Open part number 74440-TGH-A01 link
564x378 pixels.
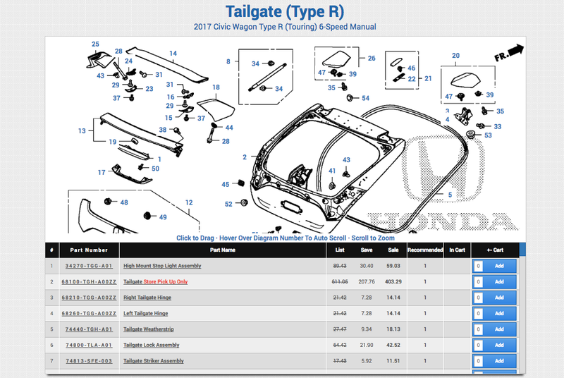(x=89, y=329)
